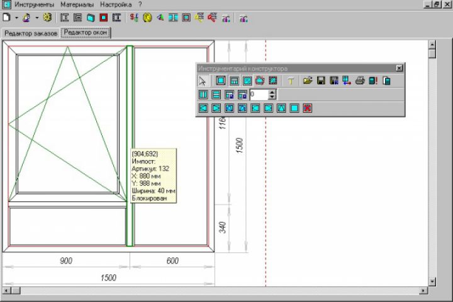Click the cyan 3D box icon
This screenshot has width=453, height=302.
pos(91,18)
